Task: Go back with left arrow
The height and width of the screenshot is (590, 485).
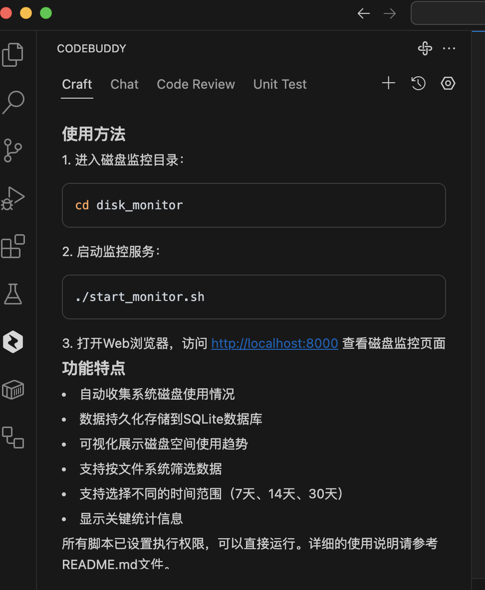Action: [x=364, y=13]
